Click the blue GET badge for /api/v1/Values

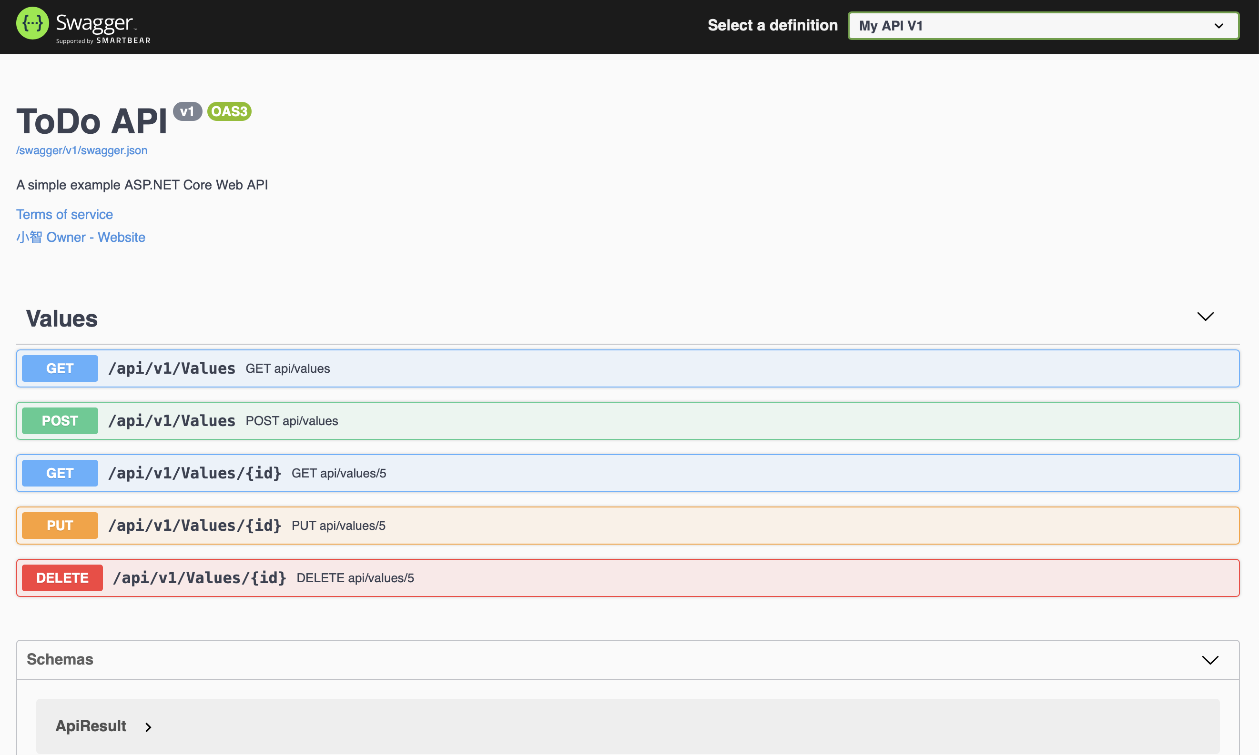pyautogui.click(x=60, y=369)
